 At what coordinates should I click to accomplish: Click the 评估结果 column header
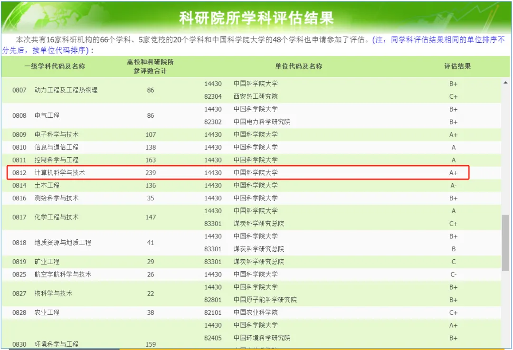[x=457, y=66]
